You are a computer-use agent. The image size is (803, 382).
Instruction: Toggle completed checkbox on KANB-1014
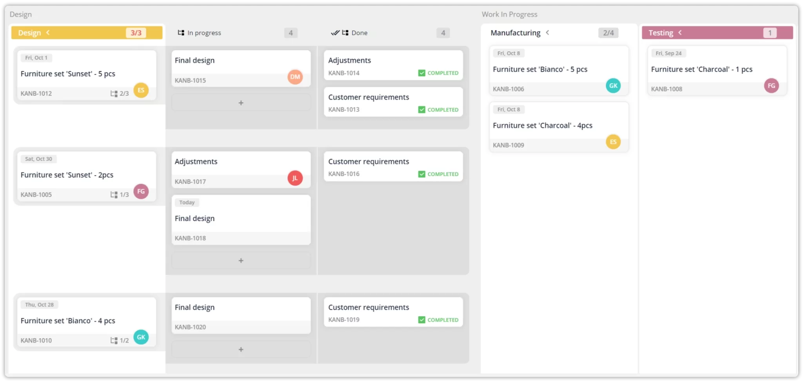click(421, 73)
